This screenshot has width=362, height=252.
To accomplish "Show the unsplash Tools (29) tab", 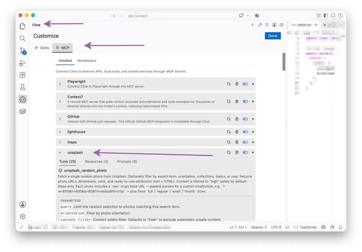I will coord(68,162).
